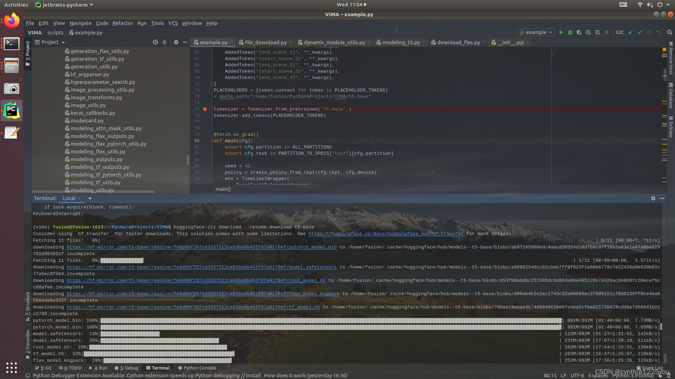Open Python 3.9 (vima) interpreter selector
This screenshot has width=675, height=379.
633,375
